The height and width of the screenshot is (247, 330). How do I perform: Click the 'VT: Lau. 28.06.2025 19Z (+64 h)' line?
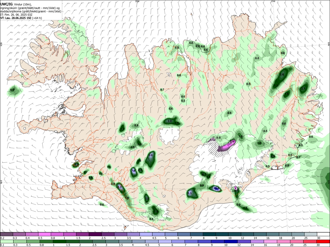21,18
